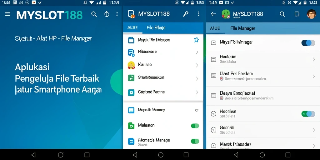Tap the green folder icon beside Malaston
Screen dimensions: 320x160
[131, 126]
